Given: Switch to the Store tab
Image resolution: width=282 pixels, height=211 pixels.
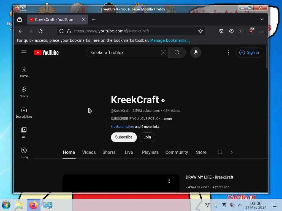Looking at the screenshot, I should coord(201,152).
